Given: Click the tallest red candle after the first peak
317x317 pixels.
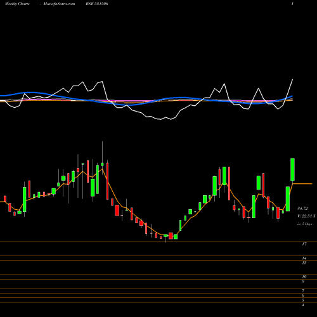Looking at the screenshot, I should pyautogui.click(x=107, y=181).
